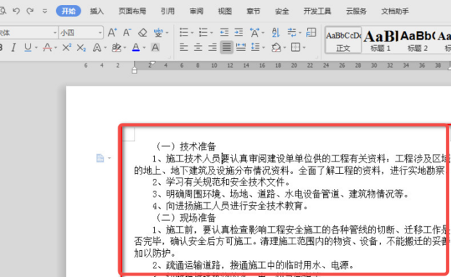The height and width of the screenshot is (277, 451).
Task: Apply the 标题 2 style
Action: [x=418, y=40]
